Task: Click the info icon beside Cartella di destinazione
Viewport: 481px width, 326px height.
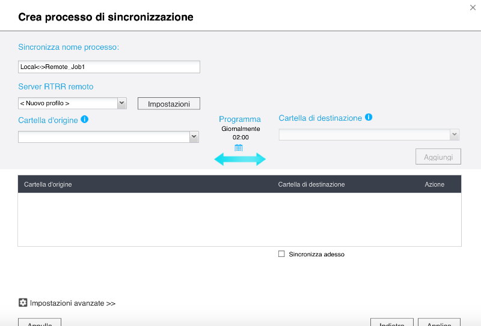Action: [369, 118]
